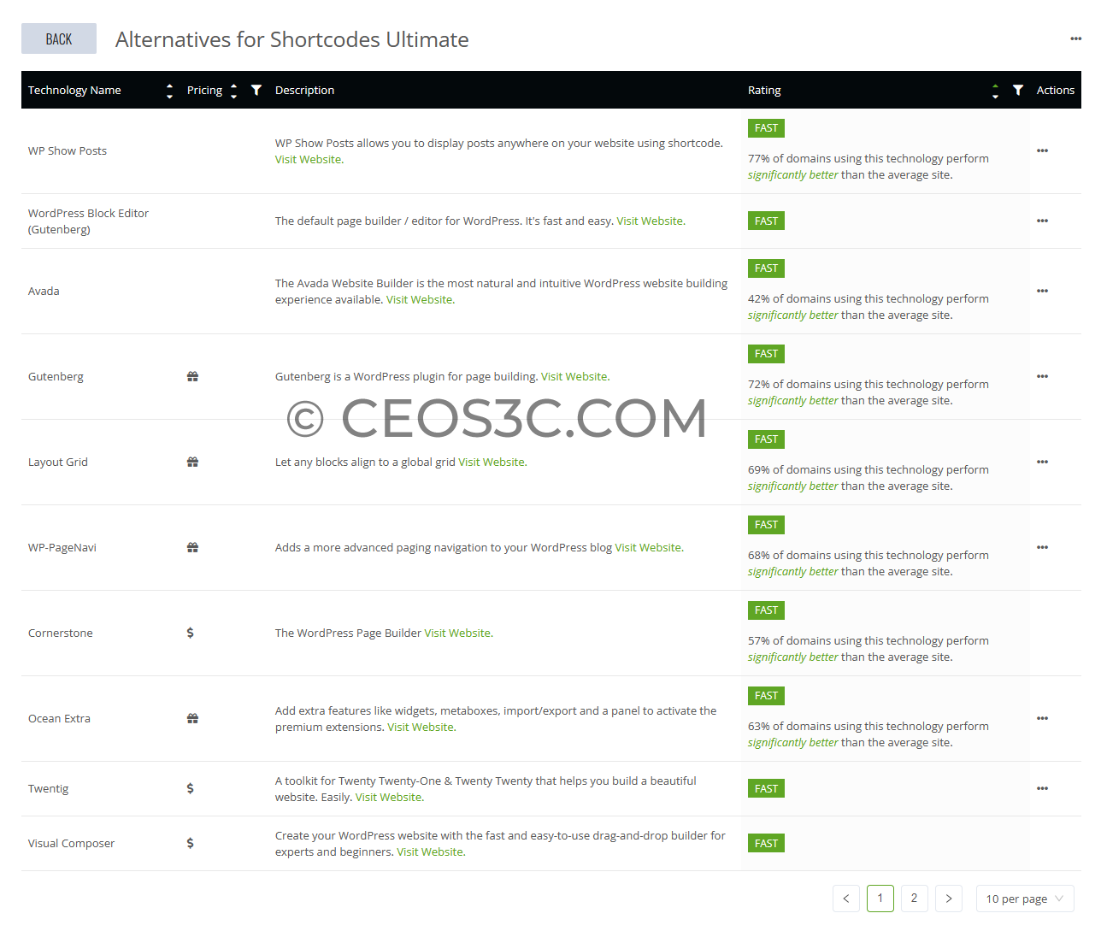Open actions menu for WordPress Block Editor
The image size is (1101, 931).
[x=1042, y=221]
